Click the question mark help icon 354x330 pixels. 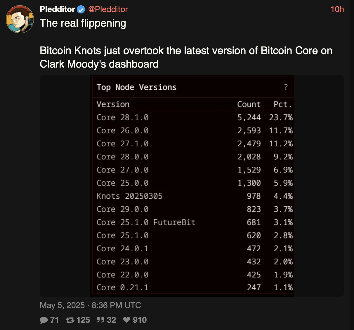286,87
